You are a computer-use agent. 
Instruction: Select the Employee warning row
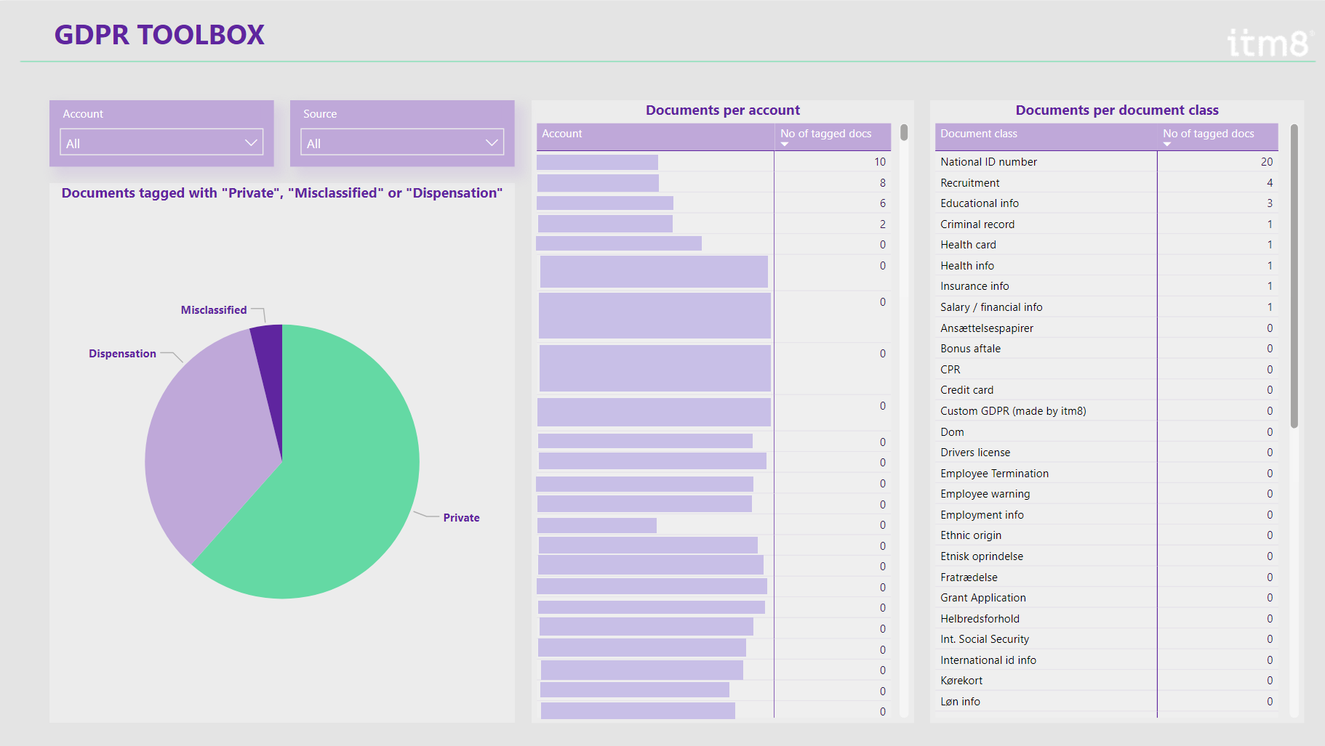tap(1106, 494)
